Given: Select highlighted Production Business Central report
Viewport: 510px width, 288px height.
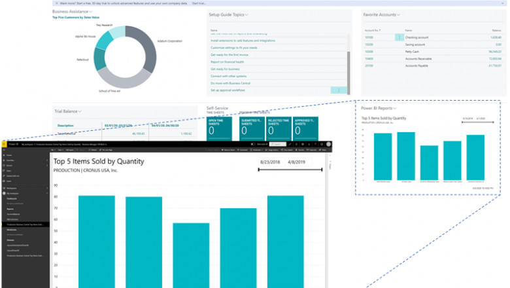Looking at the screenshot, I should pos(25,225).
